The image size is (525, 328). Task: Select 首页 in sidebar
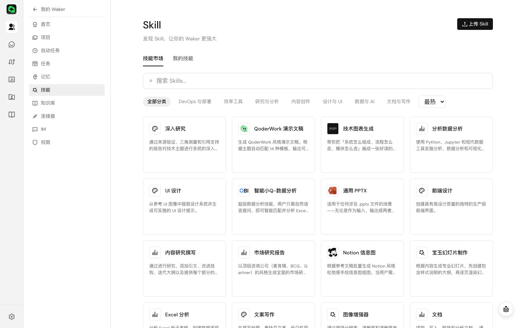pyautogui.click(x=67, y=24)
